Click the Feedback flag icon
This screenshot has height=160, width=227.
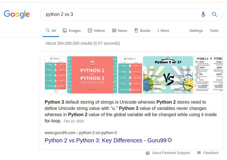[x=199, y=153]
